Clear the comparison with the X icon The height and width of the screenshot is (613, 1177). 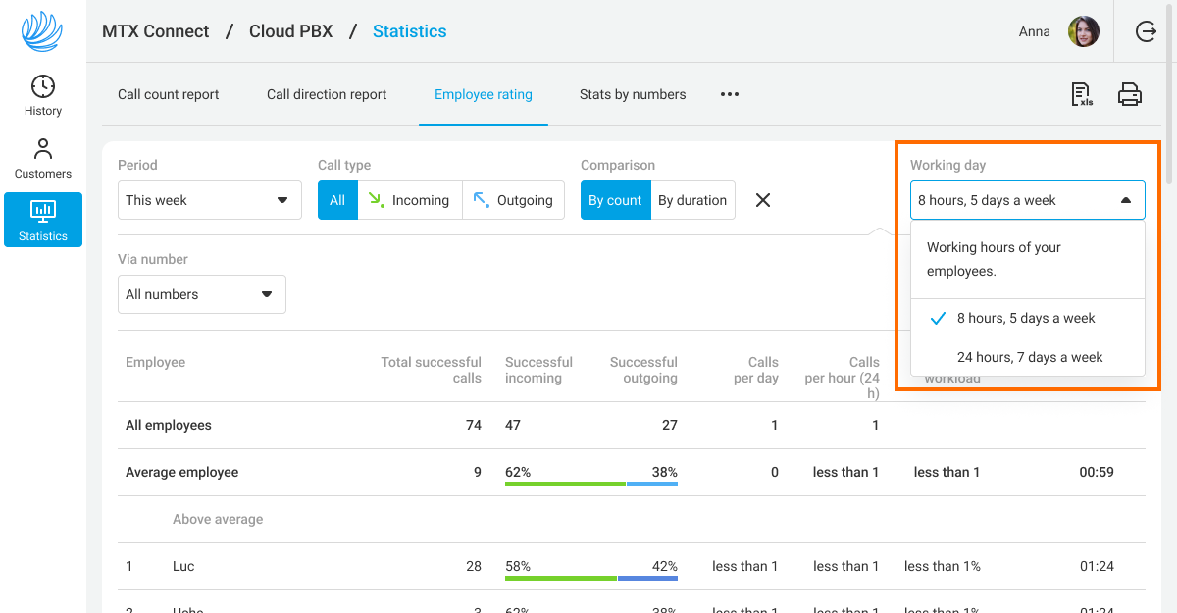pos(763,200)
